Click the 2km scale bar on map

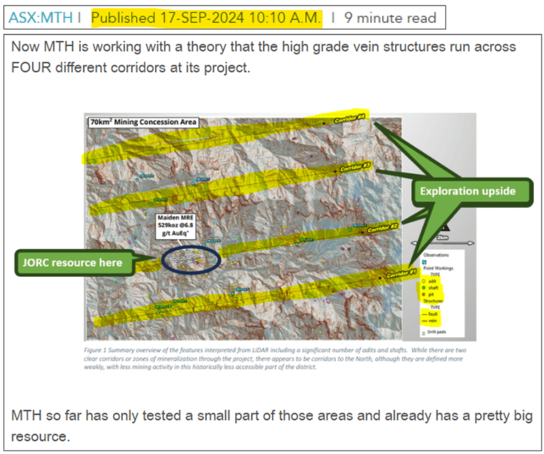442,242
